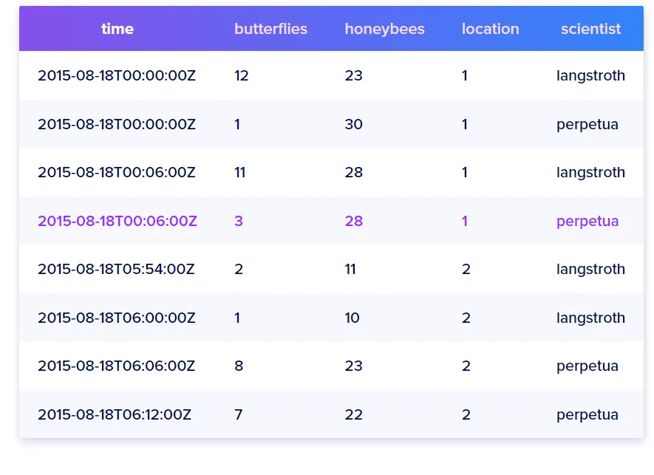The width and height of the screenshot is (654, 475).
Task: Click the butterflies cell showing 7
Action: 238,414
